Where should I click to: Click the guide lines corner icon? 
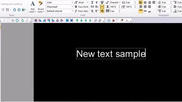pos(117,21)
